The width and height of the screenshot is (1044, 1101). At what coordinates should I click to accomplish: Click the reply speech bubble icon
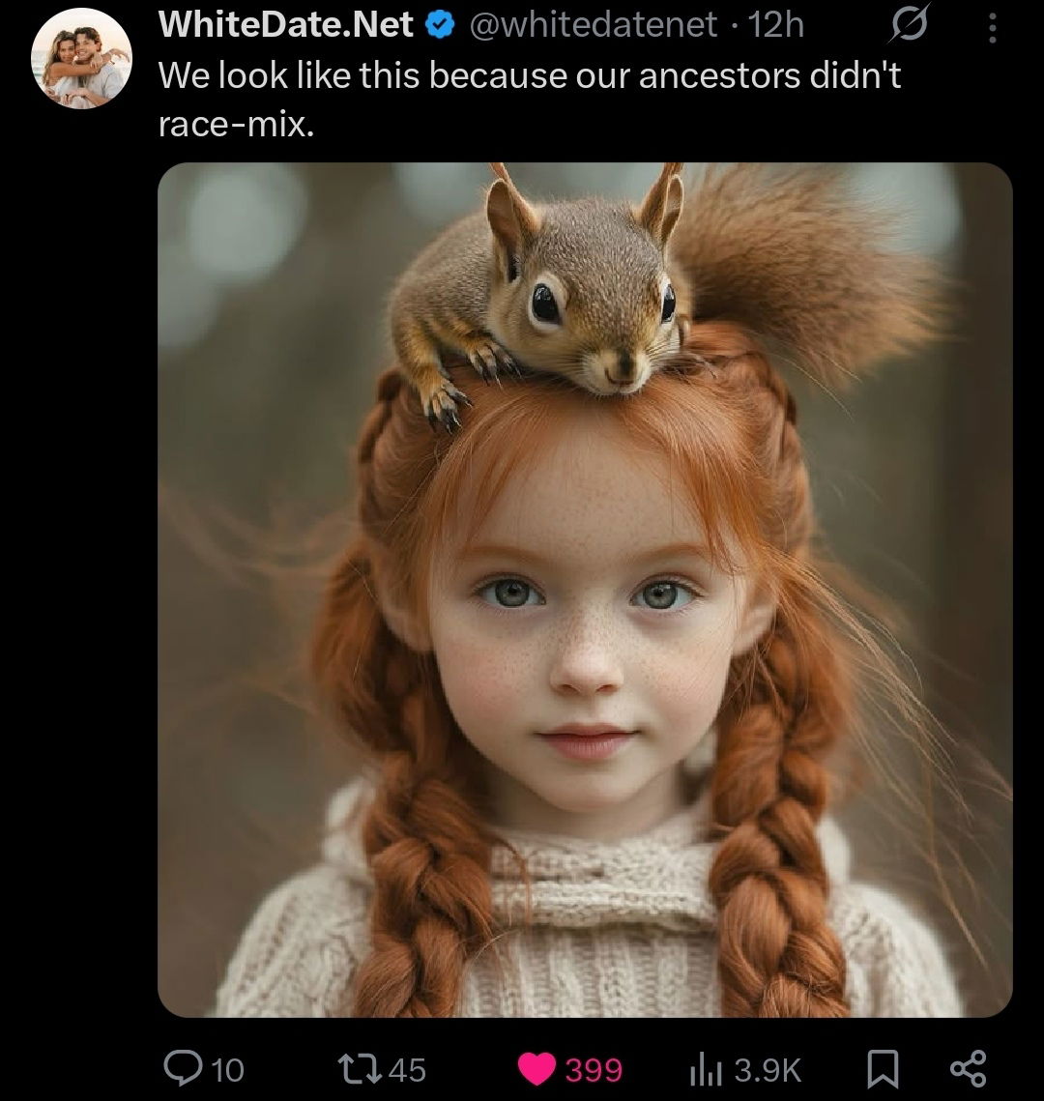pos(183,1069)
